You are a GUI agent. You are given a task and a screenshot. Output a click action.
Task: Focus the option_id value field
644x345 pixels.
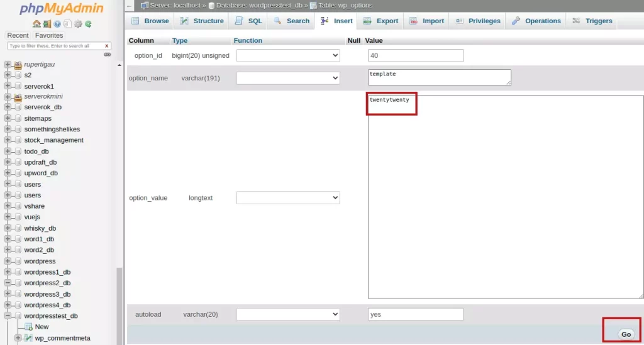(x=416, y=55)
